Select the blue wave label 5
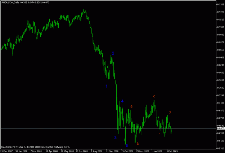225x153 pixels. 127,146
